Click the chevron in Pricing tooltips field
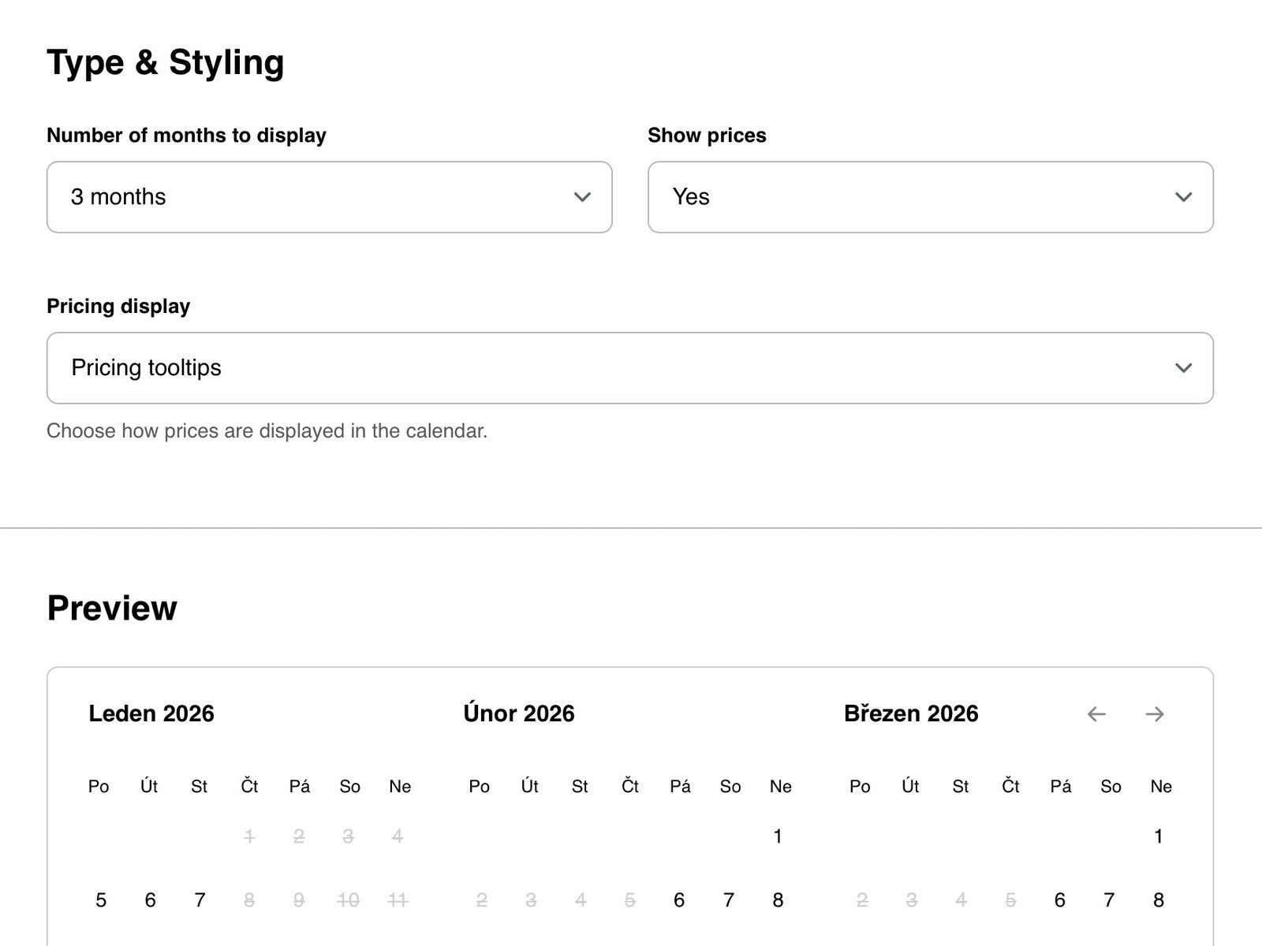Screen dimensions: 1262x946 click(x=1183, y=368)
